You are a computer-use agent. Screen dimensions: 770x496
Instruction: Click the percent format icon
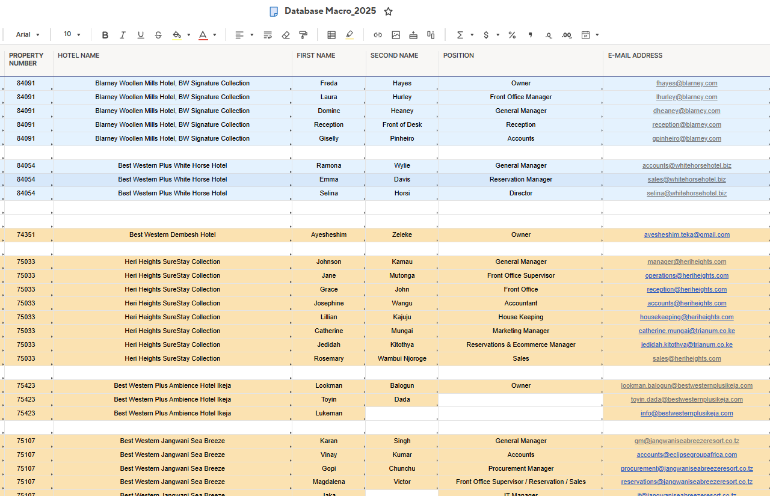(x=512, y=35)
